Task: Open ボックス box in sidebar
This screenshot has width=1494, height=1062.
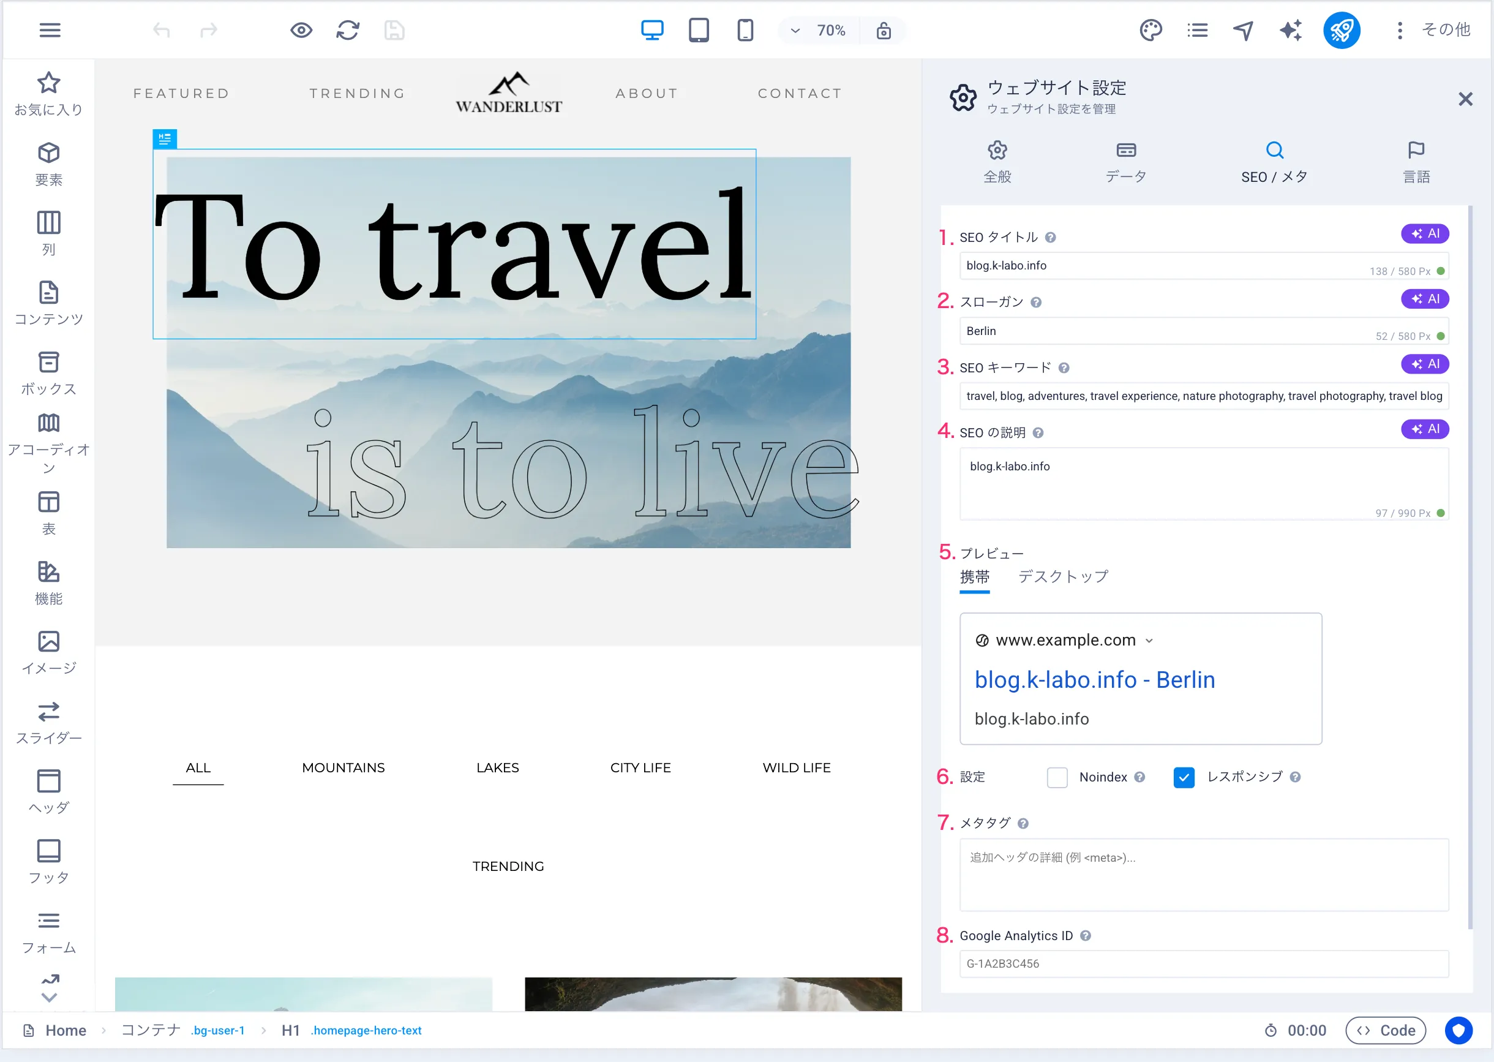Action: pos(49,374)
